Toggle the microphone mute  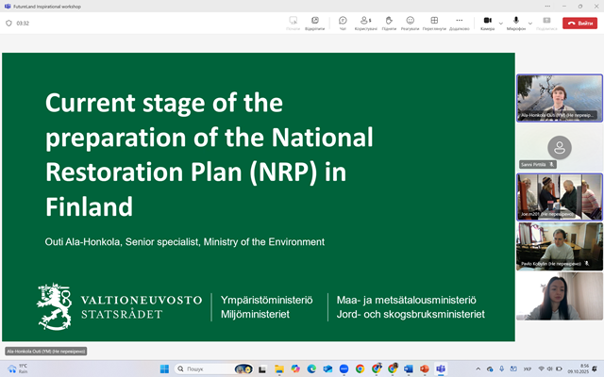pyautogui.click(x=515, y=22)
